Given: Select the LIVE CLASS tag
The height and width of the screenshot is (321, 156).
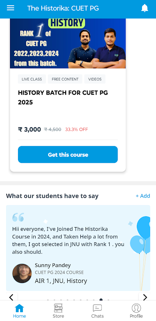Looking at the screenshot, I should [x=32, y=79].
